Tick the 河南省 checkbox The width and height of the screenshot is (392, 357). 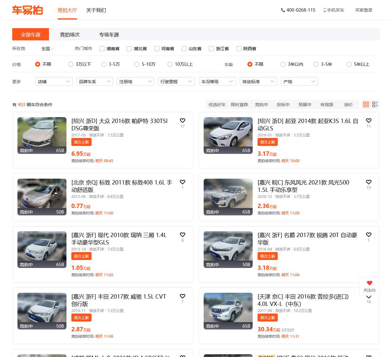click(x=157, y=49)
